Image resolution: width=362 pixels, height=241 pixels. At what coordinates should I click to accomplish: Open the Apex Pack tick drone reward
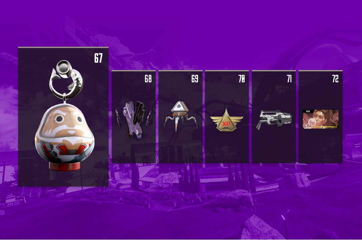181,116
